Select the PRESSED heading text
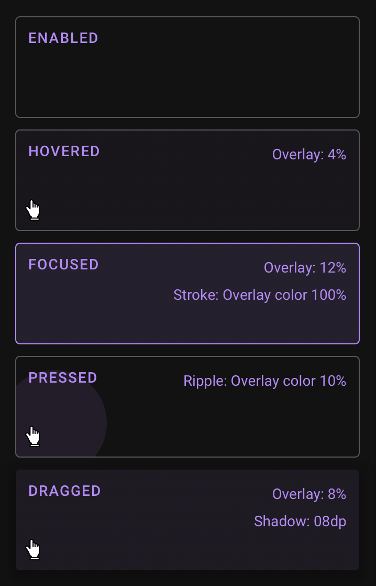Image resolution: width=376 pixels, height=586 pixels. (x=63, y=378)
